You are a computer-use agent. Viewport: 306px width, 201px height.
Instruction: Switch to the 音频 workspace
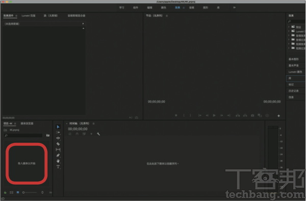point(192,8)
